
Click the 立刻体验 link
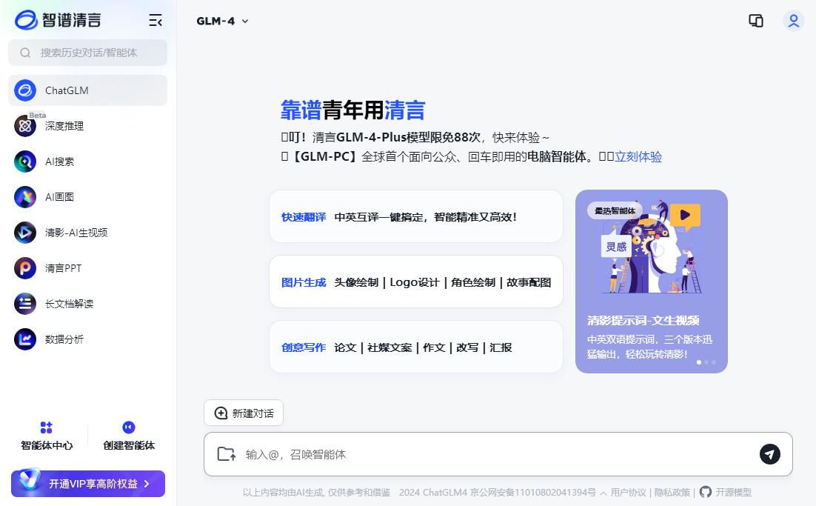click(638, 157)
